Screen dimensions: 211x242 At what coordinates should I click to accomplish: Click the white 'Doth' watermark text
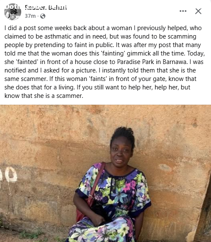point(12,7)
